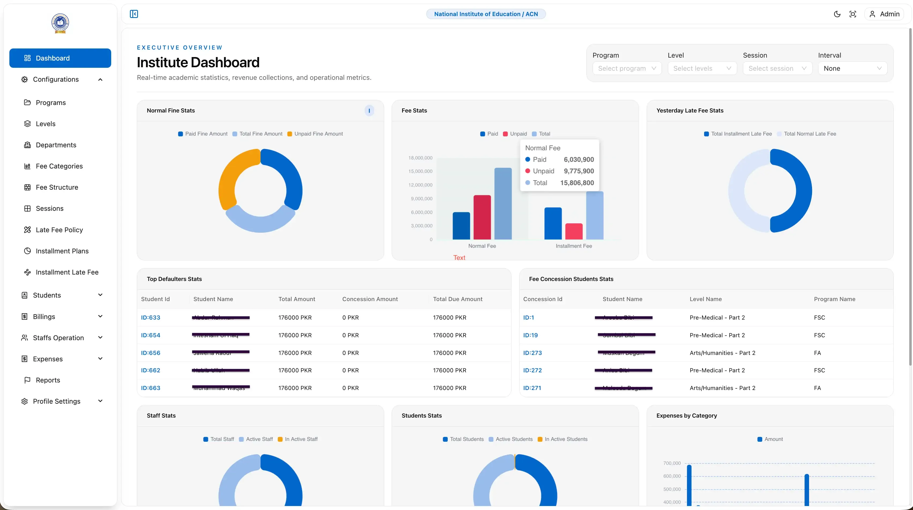Click the Levels layers icon

click(27, 124)
